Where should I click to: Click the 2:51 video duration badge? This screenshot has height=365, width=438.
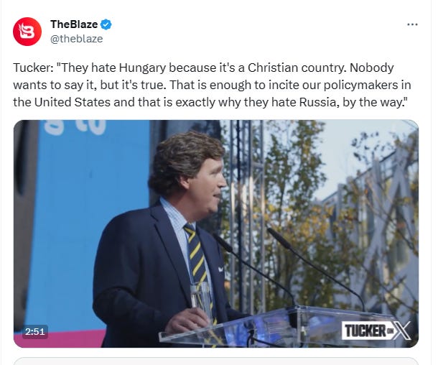35,332
